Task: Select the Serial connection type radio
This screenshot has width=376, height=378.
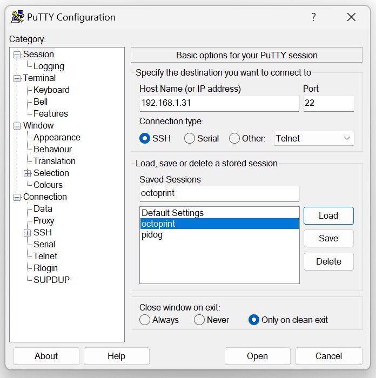Action: point(189,138)
